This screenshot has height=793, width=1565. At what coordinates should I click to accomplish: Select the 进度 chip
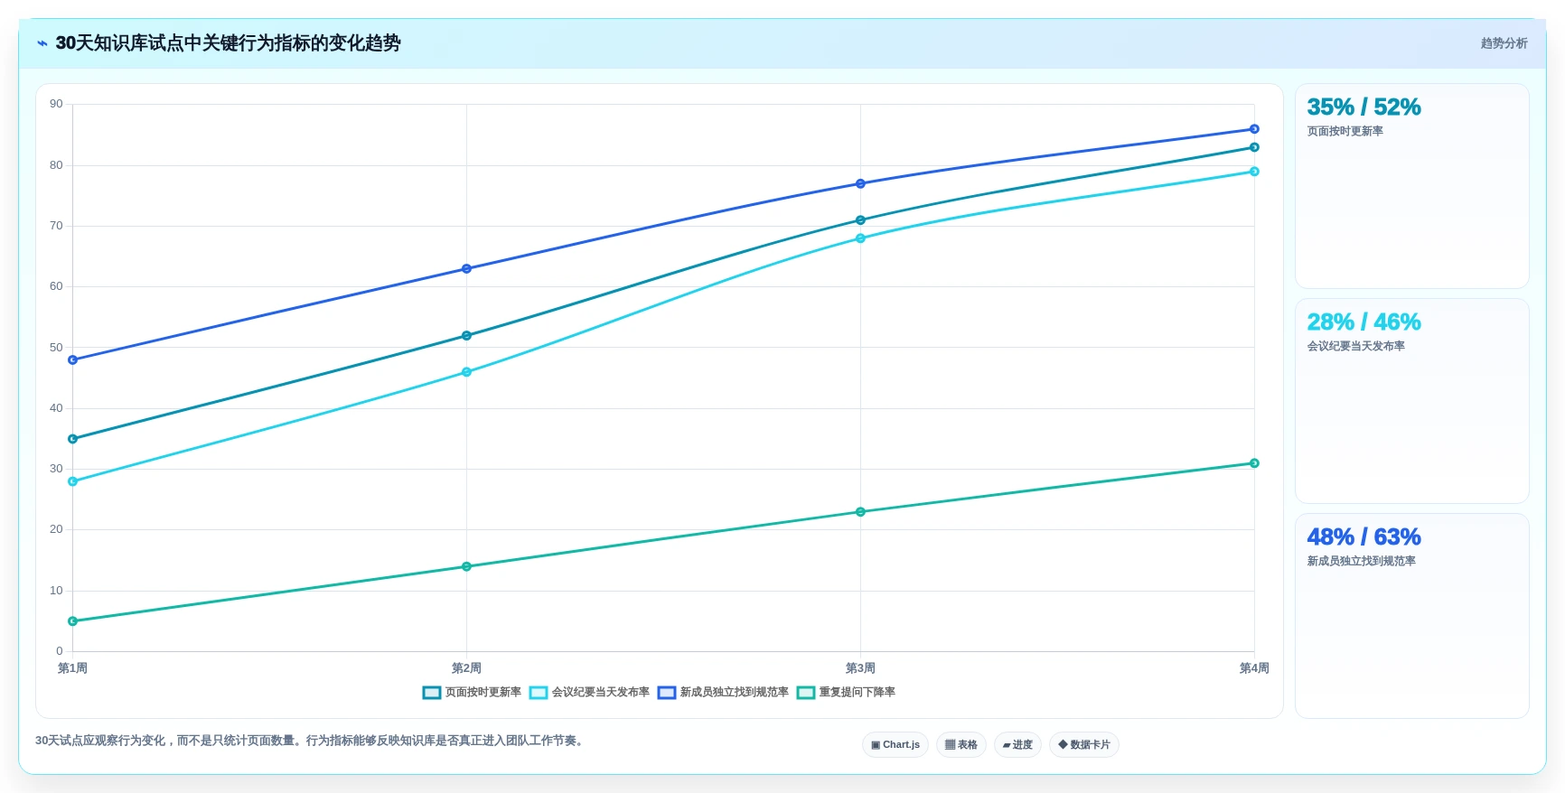coord(1017,745)
